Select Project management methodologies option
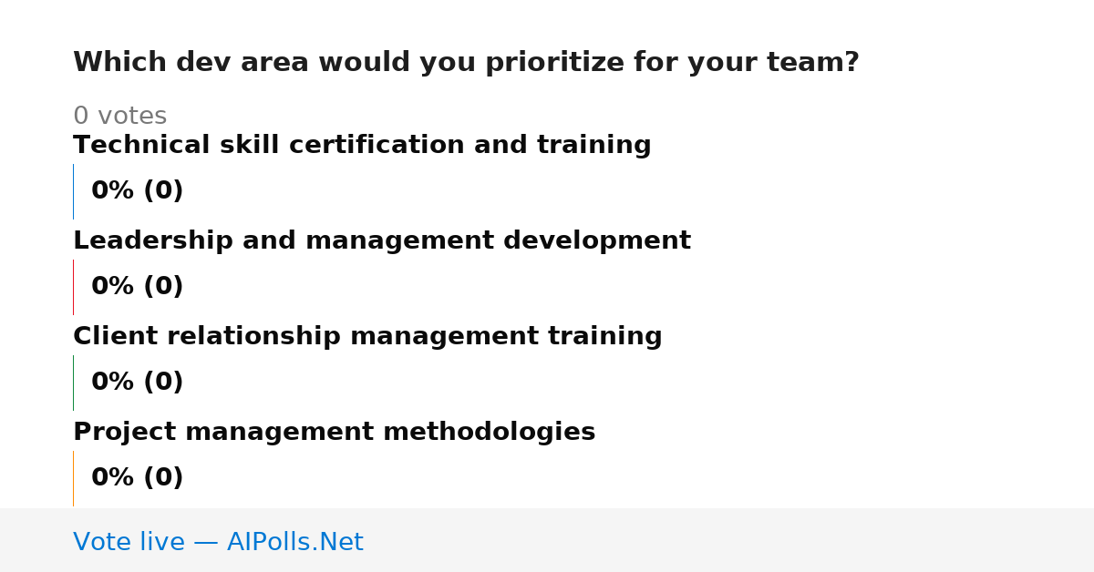The width and height of the screenshot is (1094, 572). (x=334, y=433)
